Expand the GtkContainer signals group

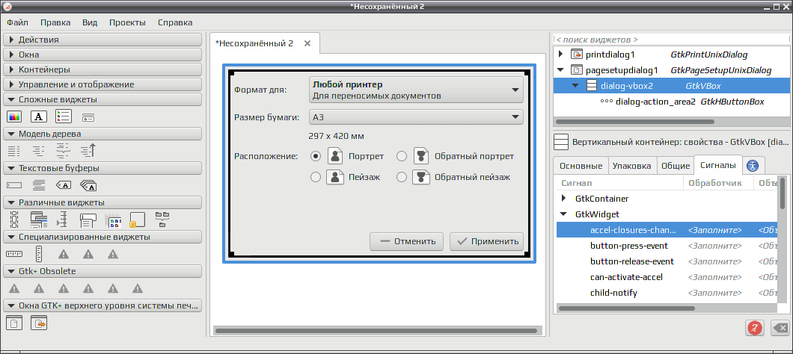pyautogui.click(x=563, y=199)
